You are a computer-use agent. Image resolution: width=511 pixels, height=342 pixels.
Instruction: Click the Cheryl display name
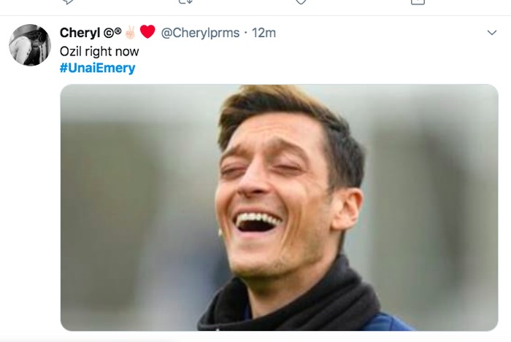[x=79, y=33]
